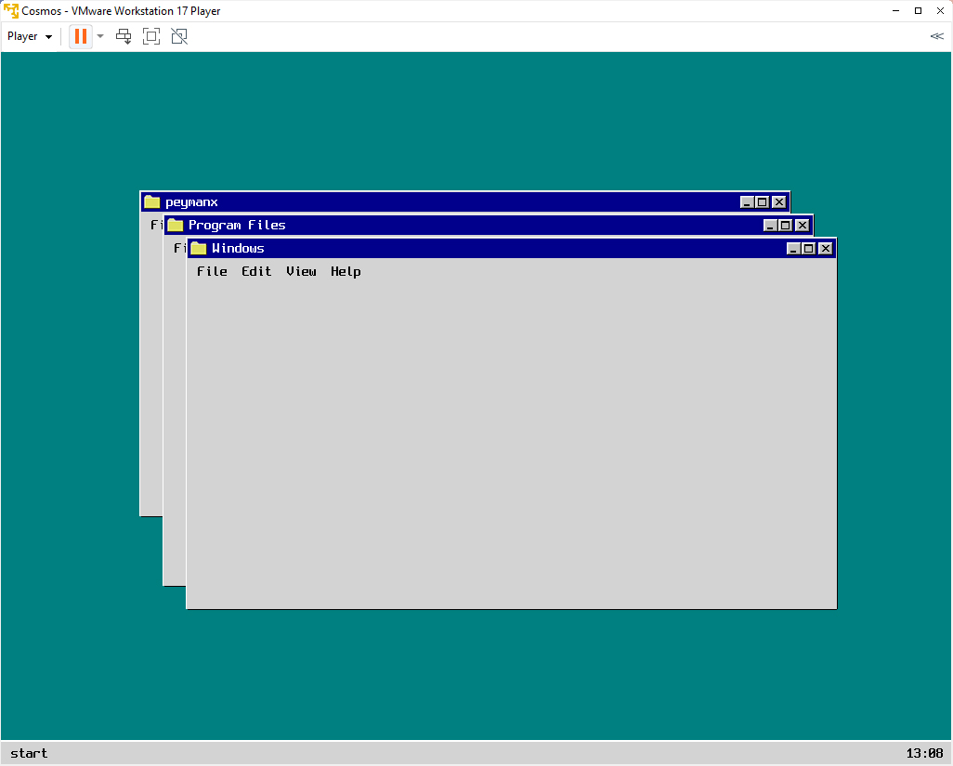Maximize the peymanx window
The height and width of the screenshot is (766, 953).
click(x=763, y=202)
